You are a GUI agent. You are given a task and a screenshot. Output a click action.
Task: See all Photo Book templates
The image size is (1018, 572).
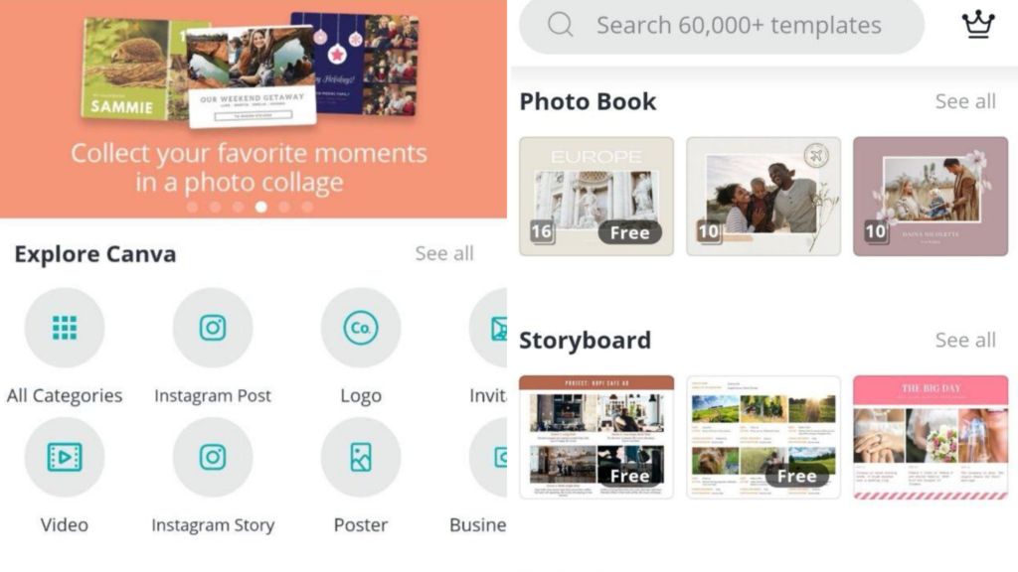[964, 101]
